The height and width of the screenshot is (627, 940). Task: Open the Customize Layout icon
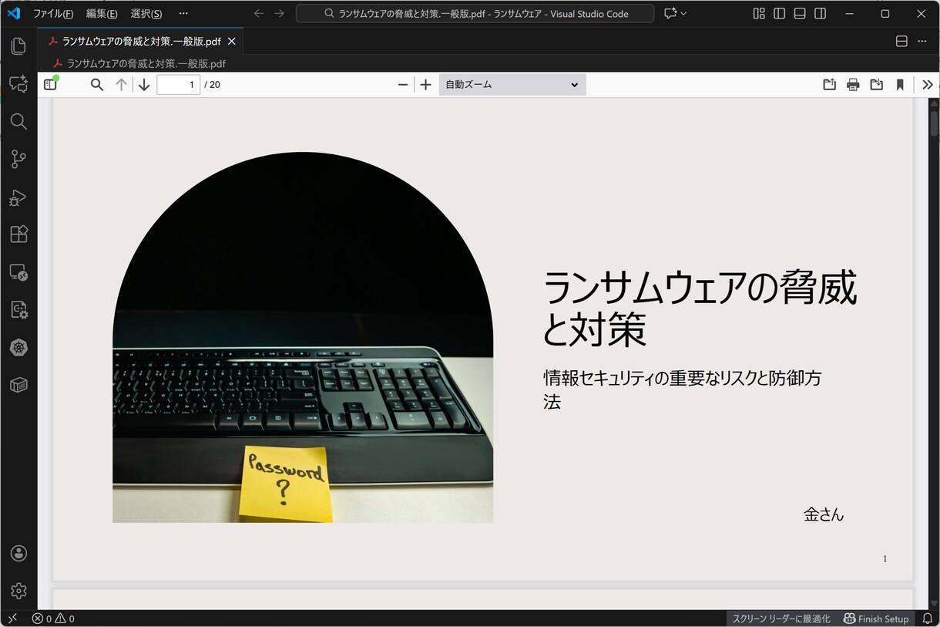click(x=759, y=14)
